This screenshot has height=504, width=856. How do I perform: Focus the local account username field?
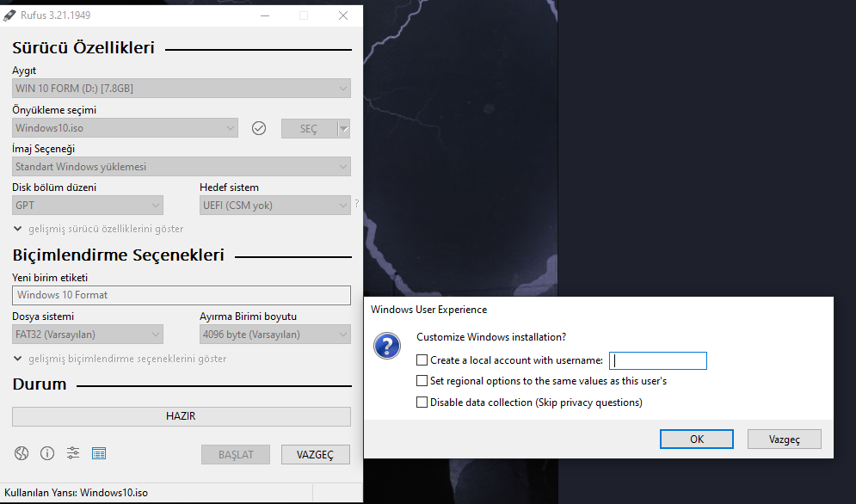point(658,360)
